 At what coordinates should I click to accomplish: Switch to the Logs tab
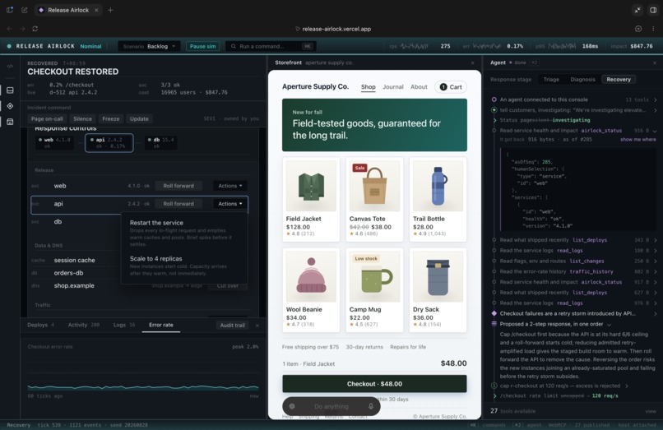pos(124,325)
